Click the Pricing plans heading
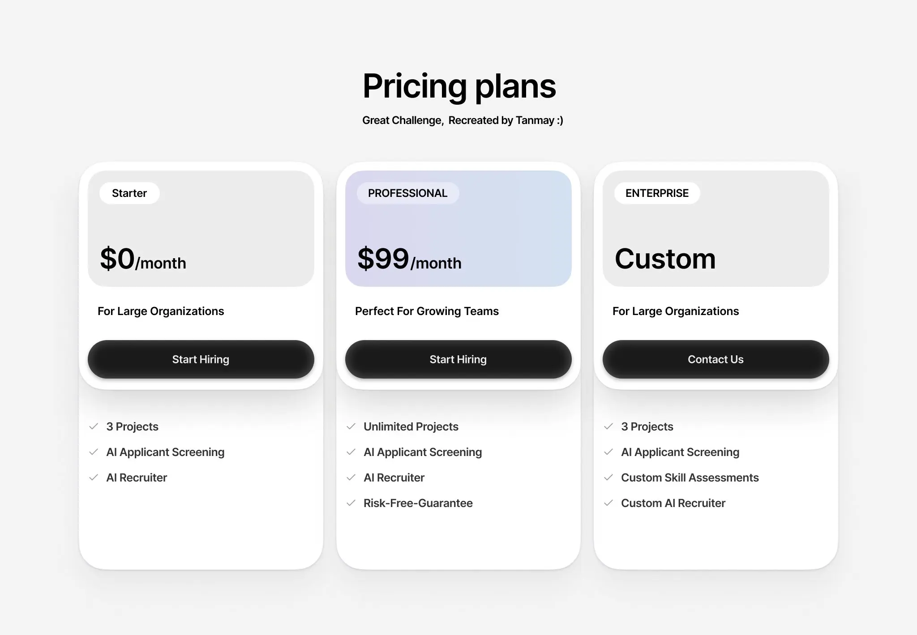Viewport: 917px width, 635px height. [x=458, y=86]
